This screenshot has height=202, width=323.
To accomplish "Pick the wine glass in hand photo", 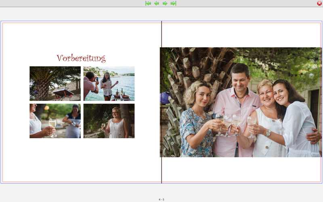I will [x=55, y=121].
